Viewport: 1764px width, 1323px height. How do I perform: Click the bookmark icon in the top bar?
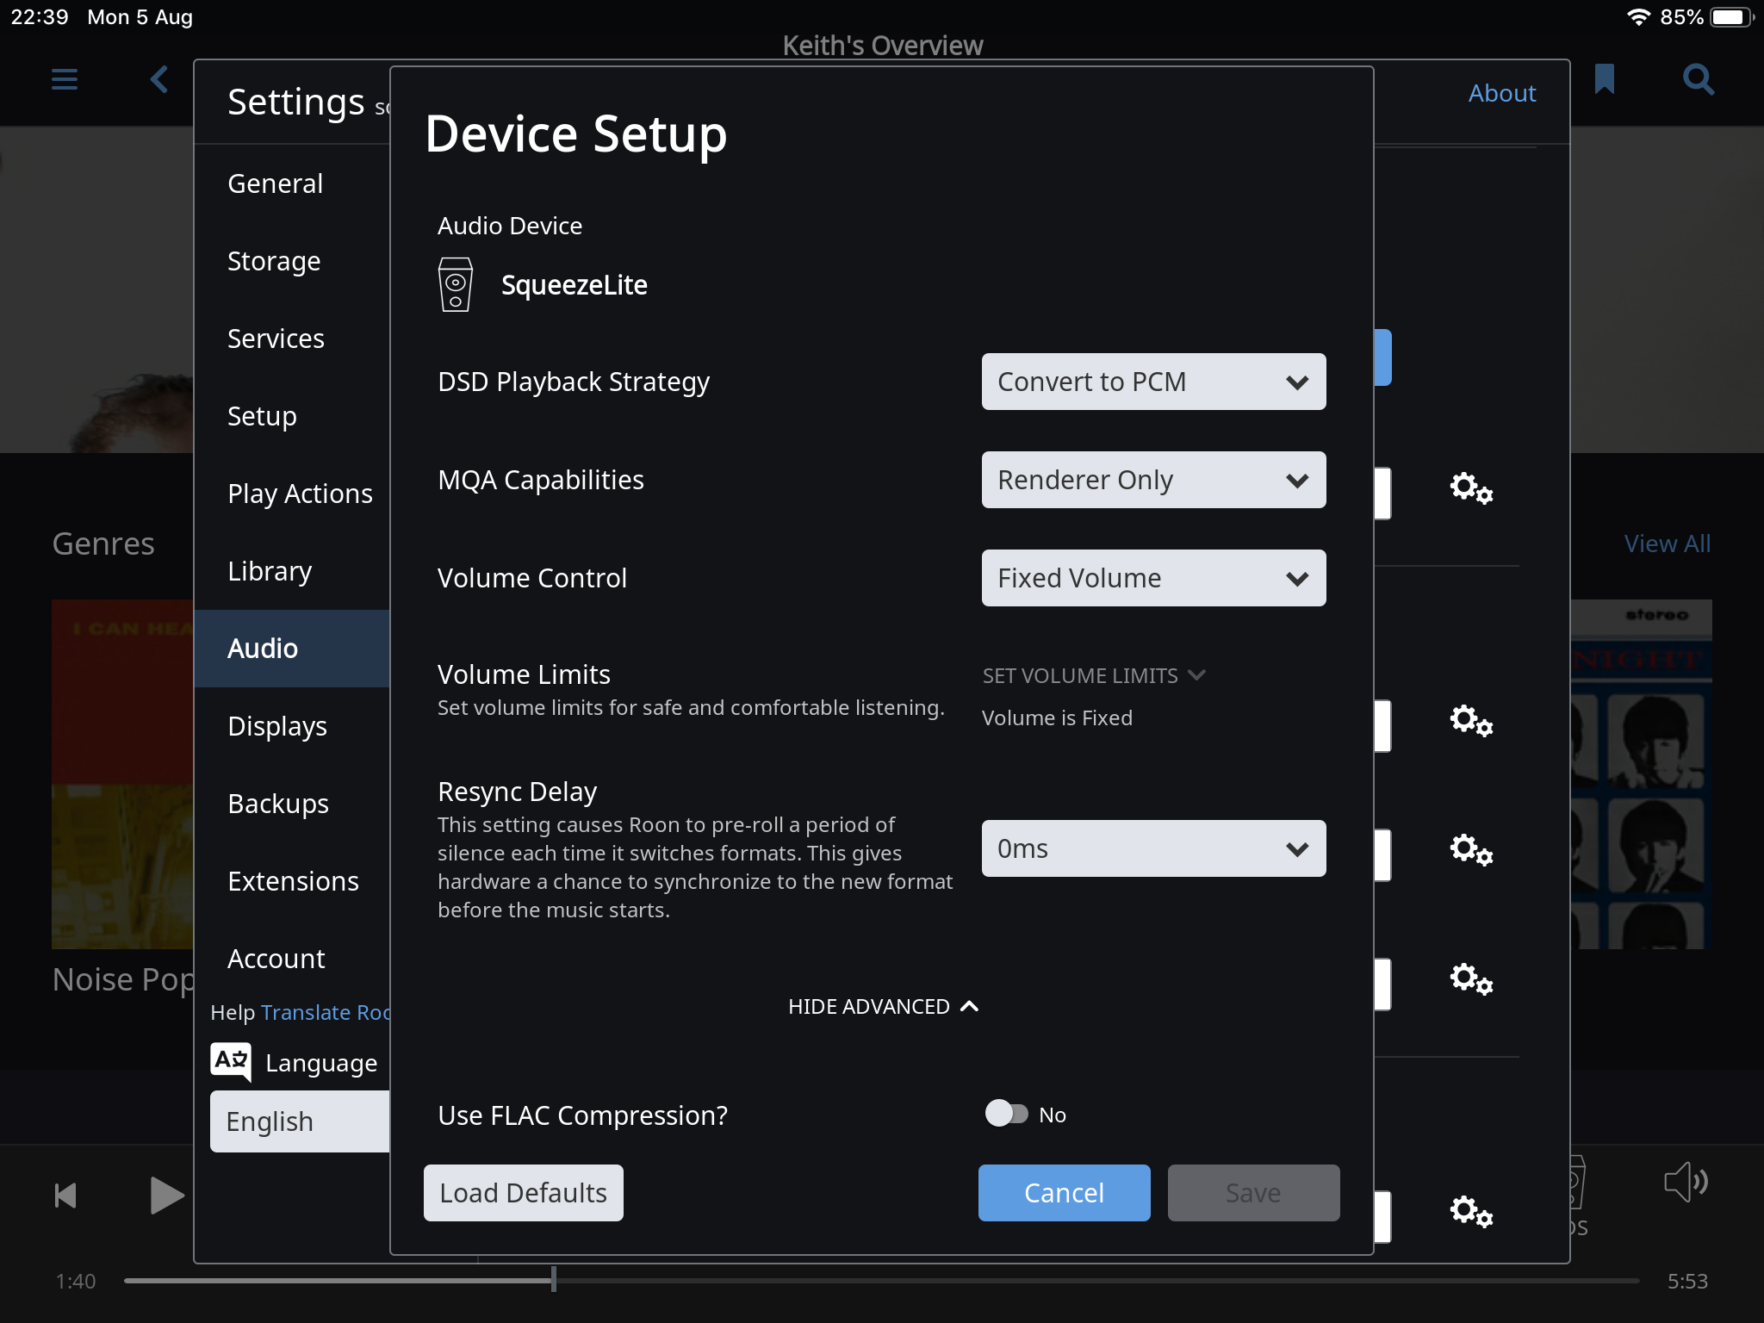(x=1602, y=79)
